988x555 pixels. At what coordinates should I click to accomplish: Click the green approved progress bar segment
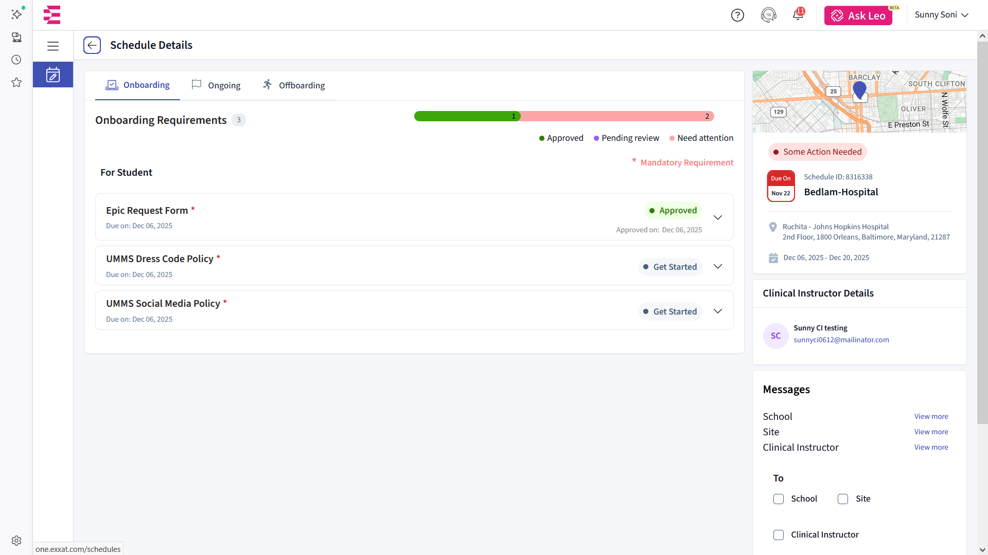pos(466,117)
